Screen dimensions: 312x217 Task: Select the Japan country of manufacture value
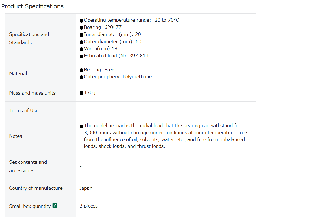[x=86, y=188]
